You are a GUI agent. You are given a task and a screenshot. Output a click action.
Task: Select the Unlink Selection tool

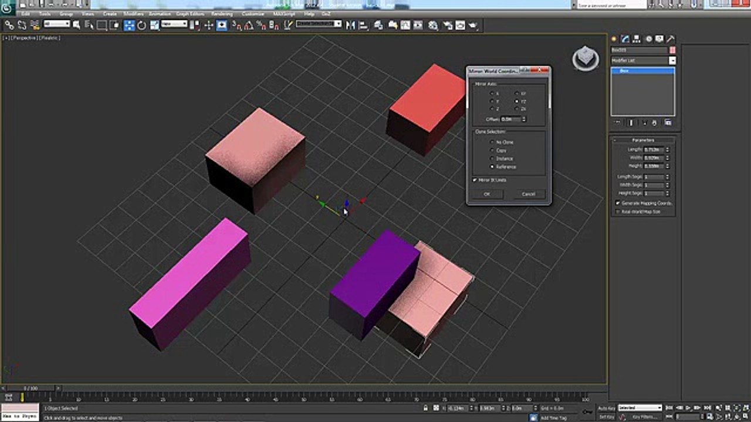[x=22, y=25]
